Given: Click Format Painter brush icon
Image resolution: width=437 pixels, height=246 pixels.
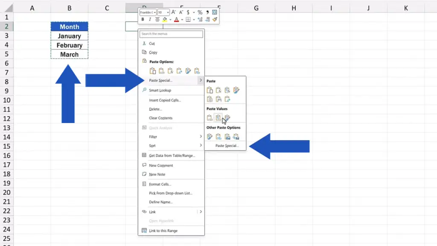Looking at the screenshot, I should click(215, 20).
